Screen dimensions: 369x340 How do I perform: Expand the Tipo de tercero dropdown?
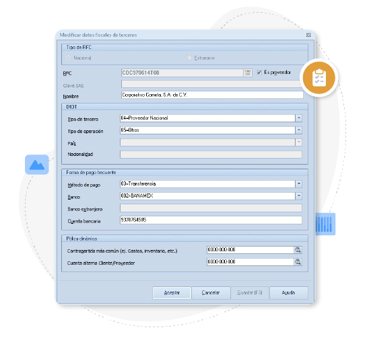pyautogui.click(x=298, y=118)
